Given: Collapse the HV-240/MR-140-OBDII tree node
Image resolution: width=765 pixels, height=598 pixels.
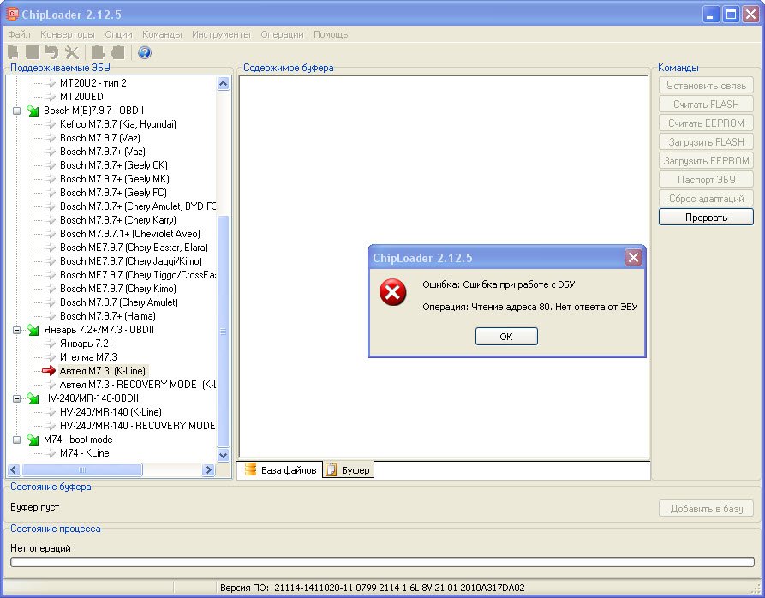Looking at the screenshot, I should (17, 398).
